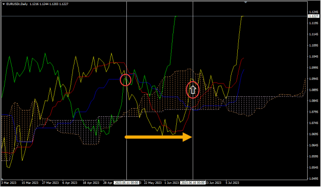This screenshot has height=187, width=321.
Task: Click the 6 Apr 2023 date label
Action: click(x=70, y=183)
